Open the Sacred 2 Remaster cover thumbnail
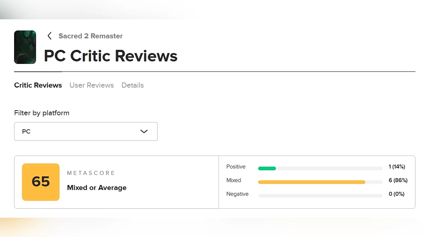This screenshot has width=423, height=237. (x=25, y=47)
